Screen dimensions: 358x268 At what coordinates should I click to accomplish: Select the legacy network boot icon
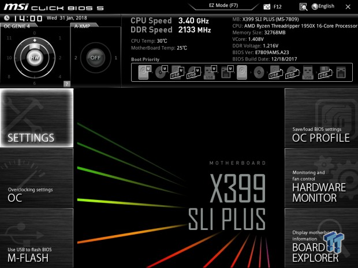coord(341,72)
